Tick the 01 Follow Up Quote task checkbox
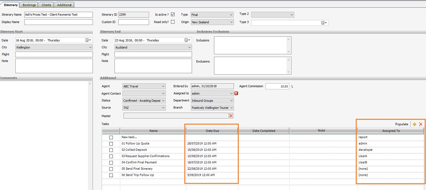The width and height of the screenshot is (426, 190). coord(111,144)
